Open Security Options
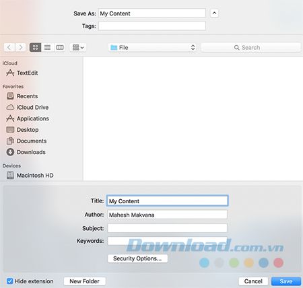The height and width of the screenshot is (288, 303). 137,258
